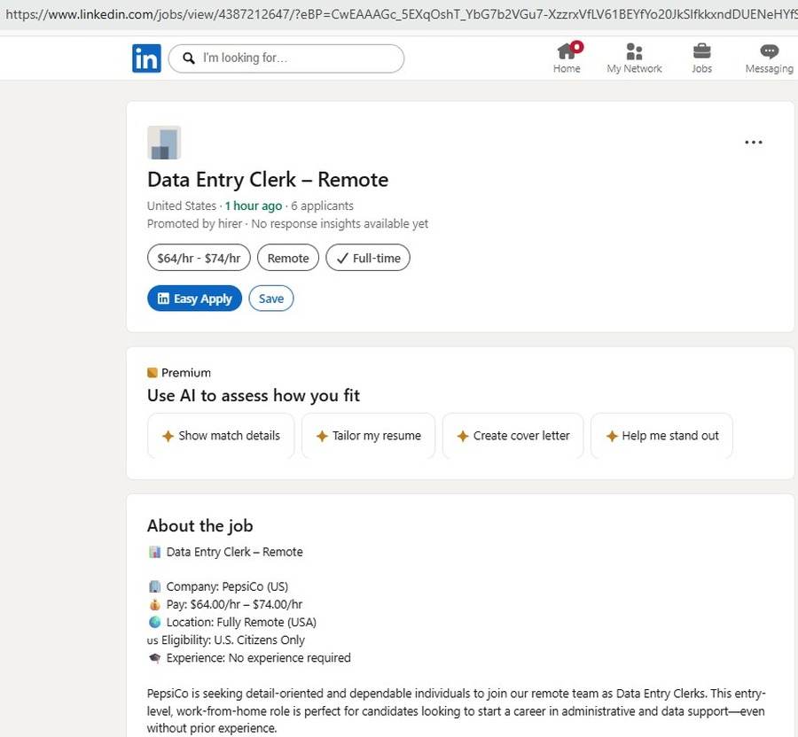798x737 pixels.
Task: Click the "Use AI to assess how you fit" heading
Action: pos(254,395)
